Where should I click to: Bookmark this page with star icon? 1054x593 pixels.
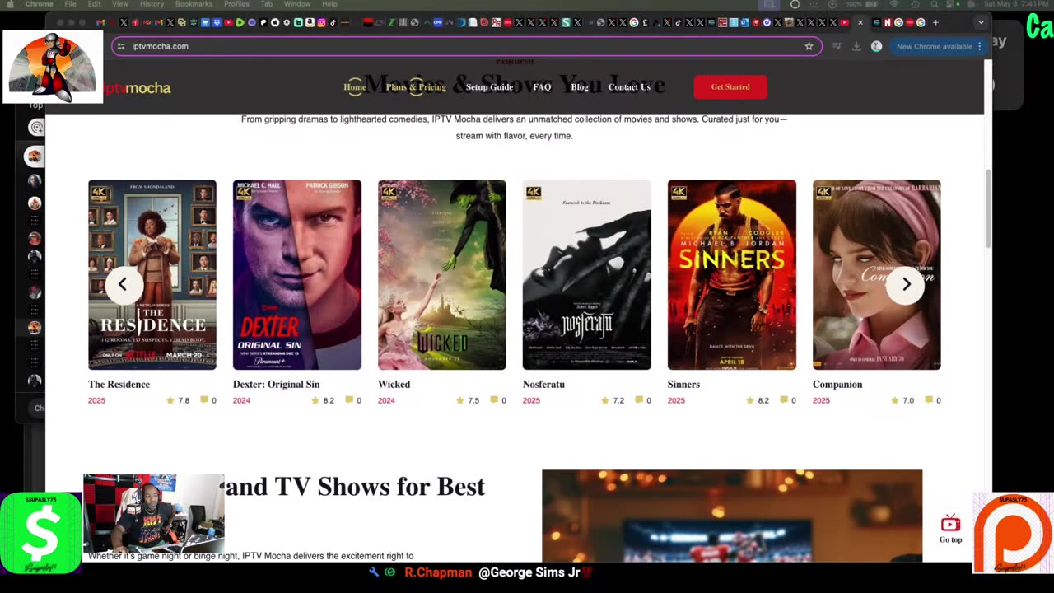809,46
